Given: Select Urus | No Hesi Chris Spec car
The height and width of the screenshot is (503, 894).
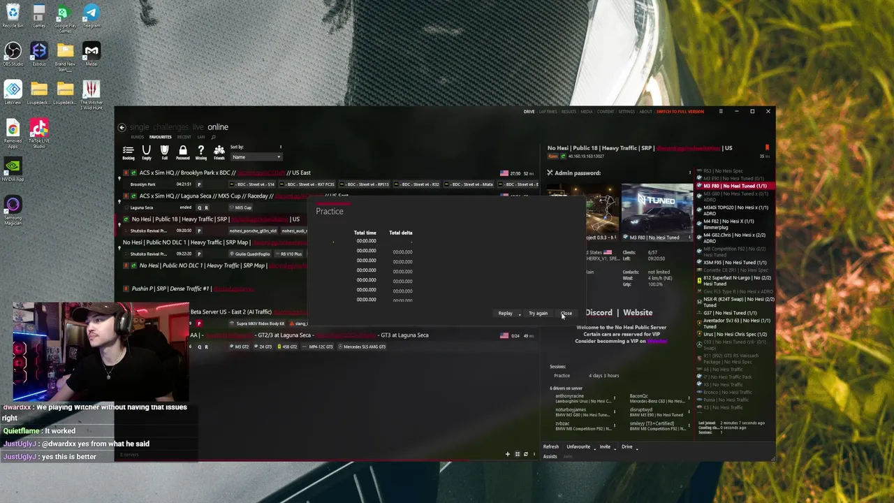Looking at the screenshot, I should pyautogui.click(x=735, y=334).
